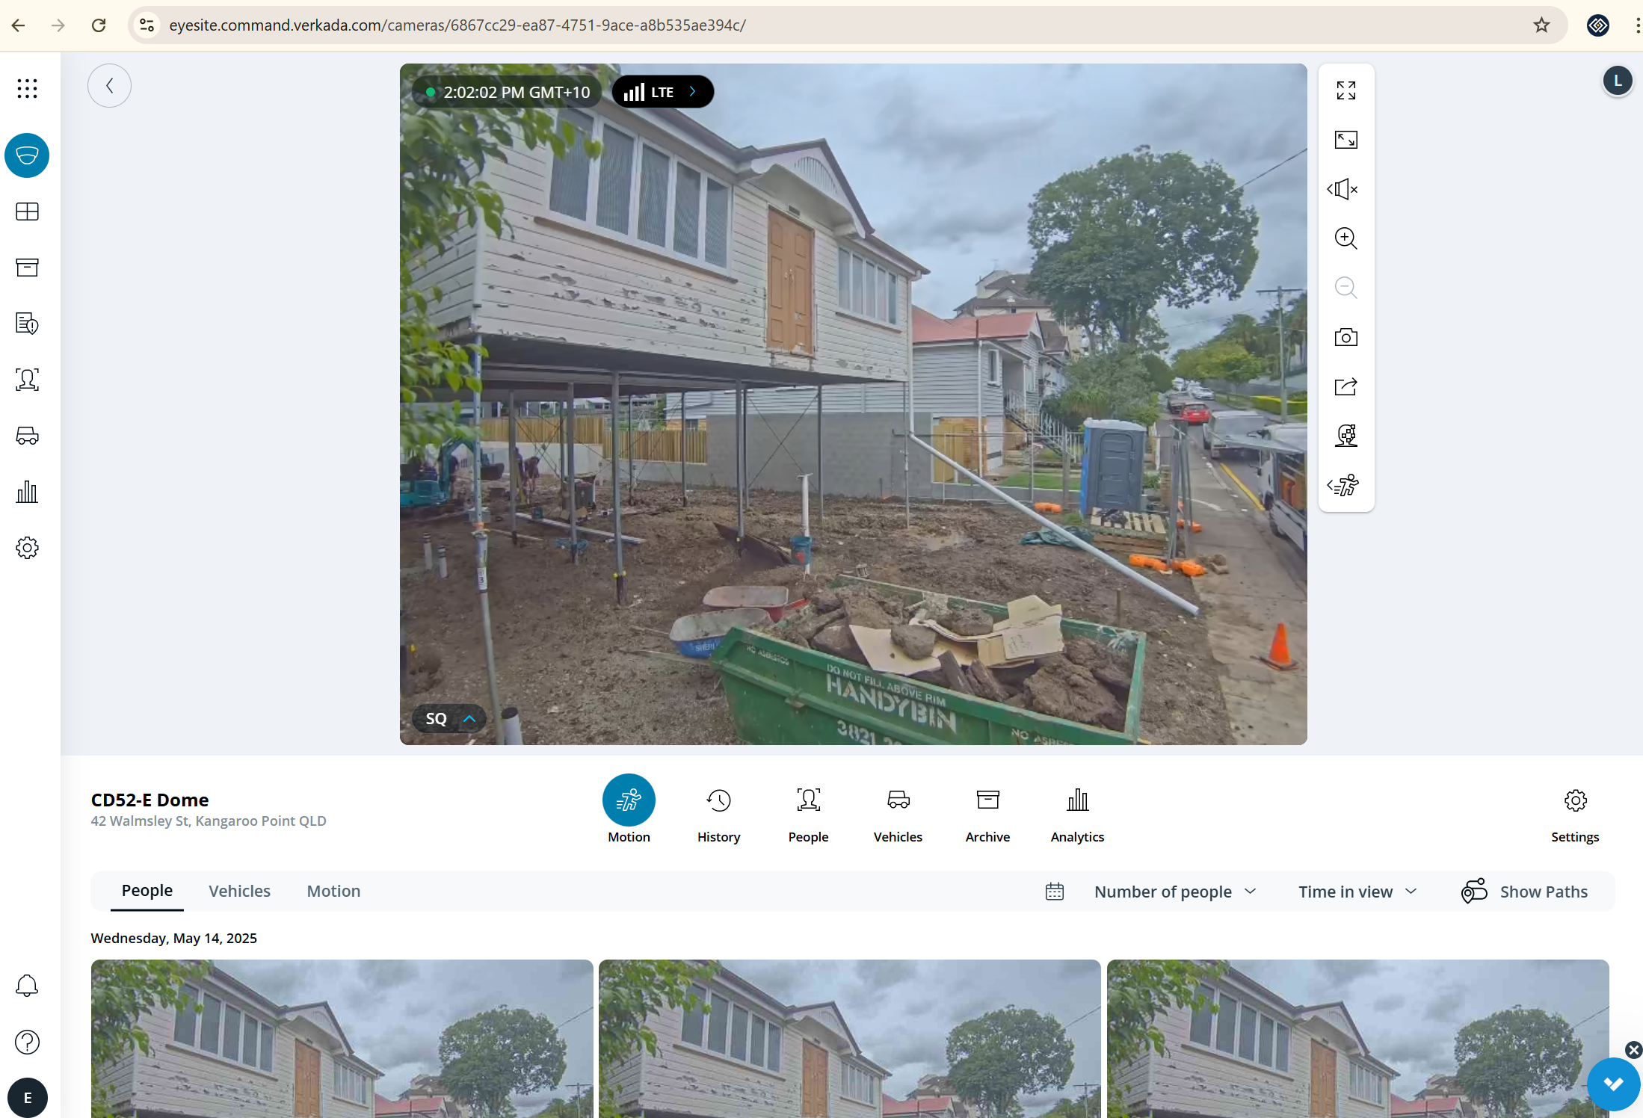The image size is (1643, 1118).
Task: Open the calendar date picker
Action: (1055, 892)
